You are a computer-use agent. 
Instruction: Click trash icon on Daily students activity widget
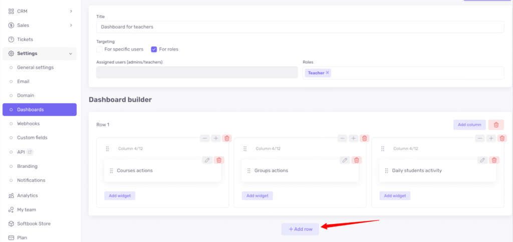pos(494,160)
